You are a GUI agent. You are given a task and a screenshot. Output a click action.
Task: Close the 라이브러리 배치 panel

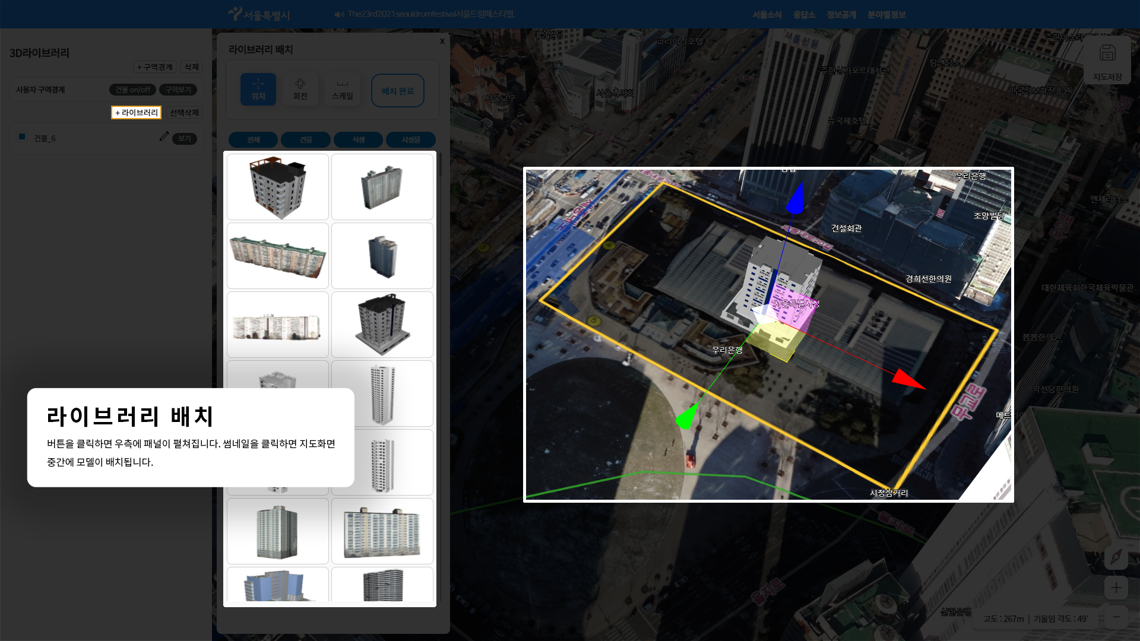pyautogui.click(x=442, y=41)
